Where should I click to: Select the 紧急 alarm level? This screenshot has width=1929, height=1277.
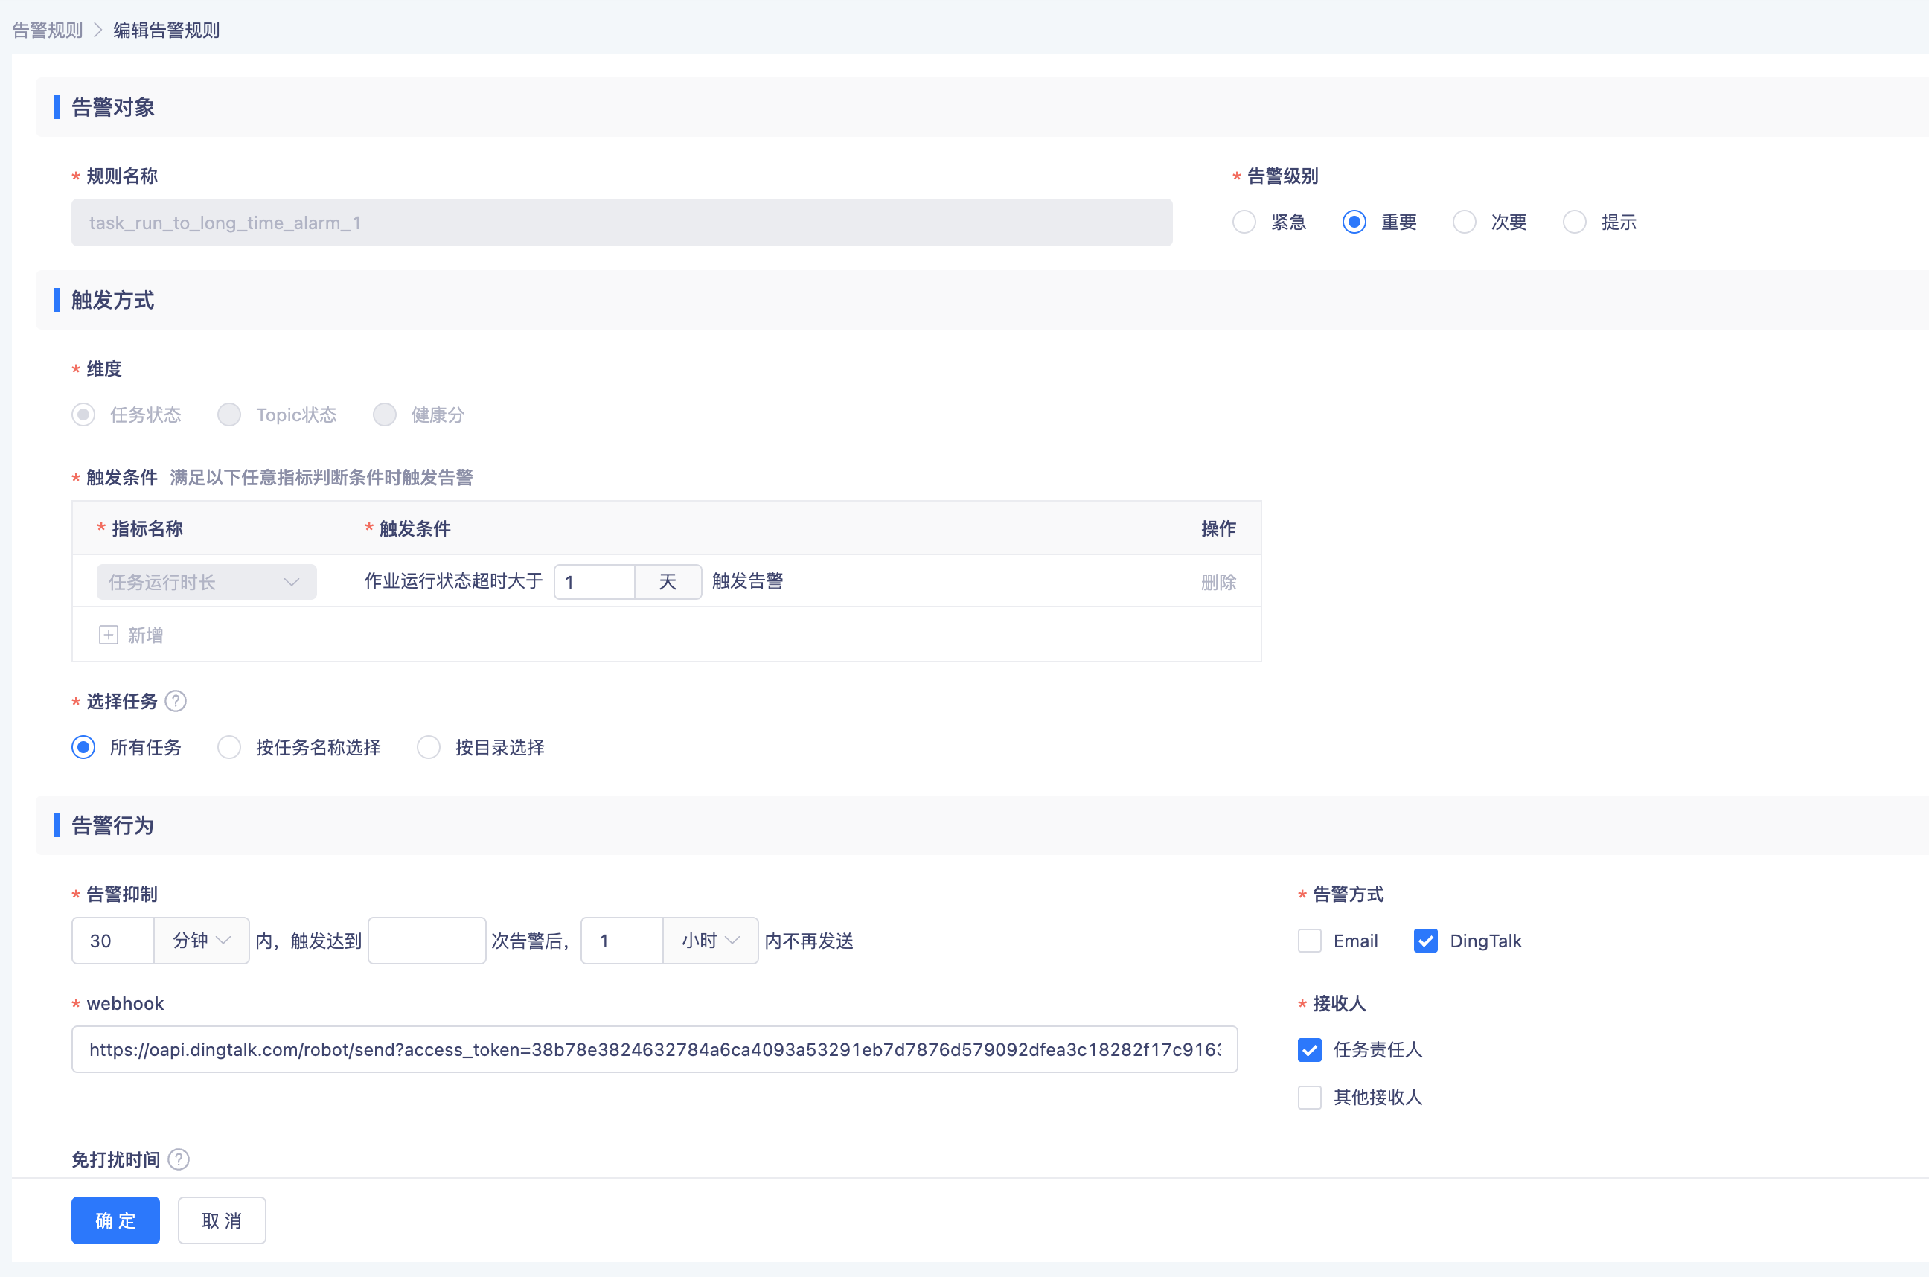click(x=1244, y=223)
